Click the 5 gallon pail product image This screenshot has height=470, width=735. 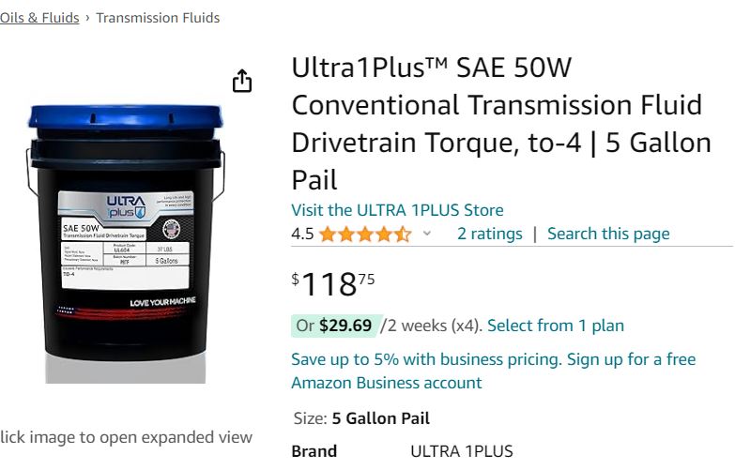125,244
